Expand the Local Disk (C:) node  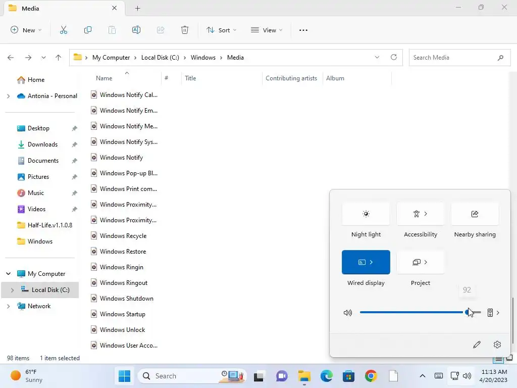12,290
